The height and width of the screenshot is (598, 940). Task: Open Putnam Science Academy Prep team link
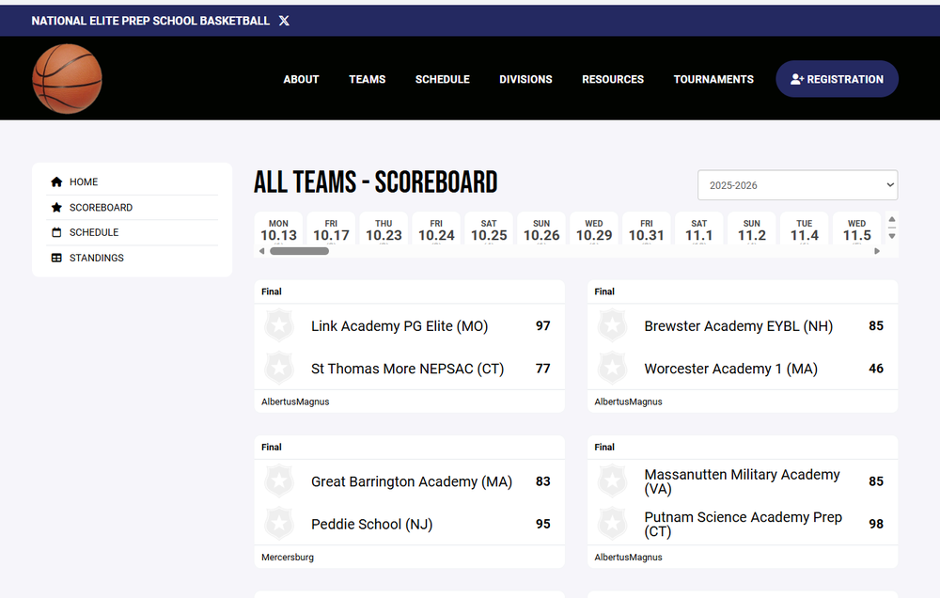click(x=743, y=524)
